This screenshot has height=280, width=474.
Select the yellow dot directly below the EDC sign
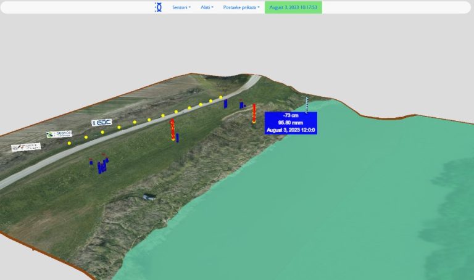pyautogui.click(x=102, y=132)
